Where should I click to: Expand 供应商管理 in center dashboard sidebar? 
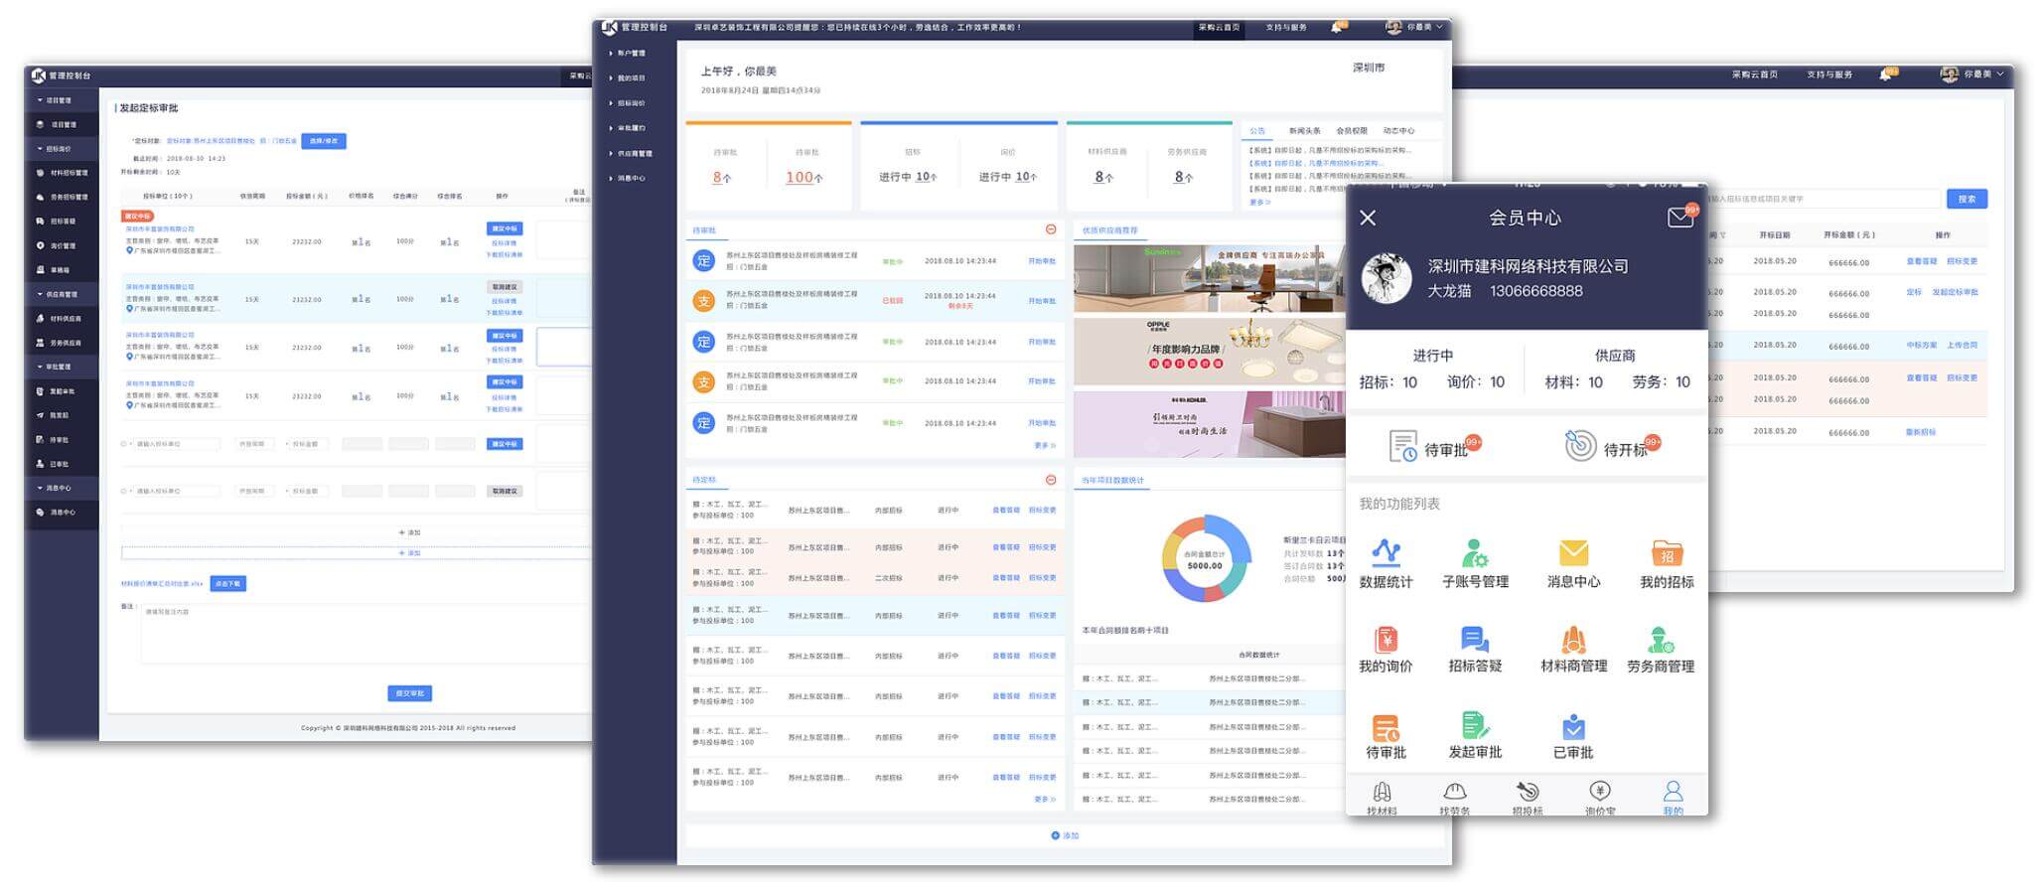click(633, 153)
